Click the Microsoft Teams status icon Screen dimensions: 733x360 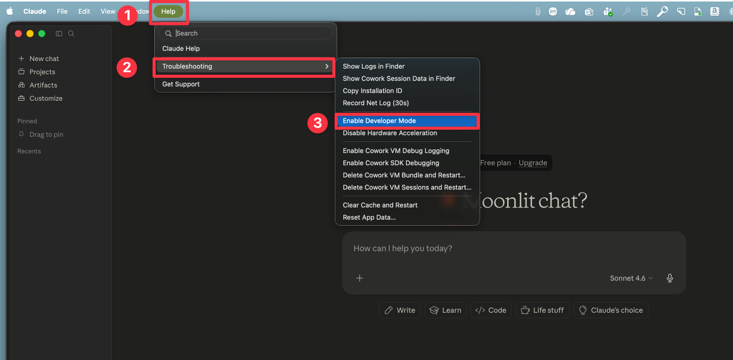[608, 11]
